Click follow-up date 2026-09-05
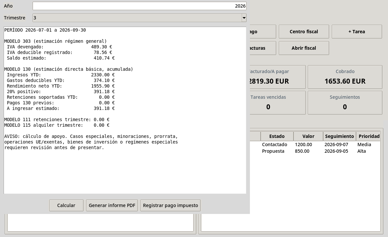 pos(336,151)
